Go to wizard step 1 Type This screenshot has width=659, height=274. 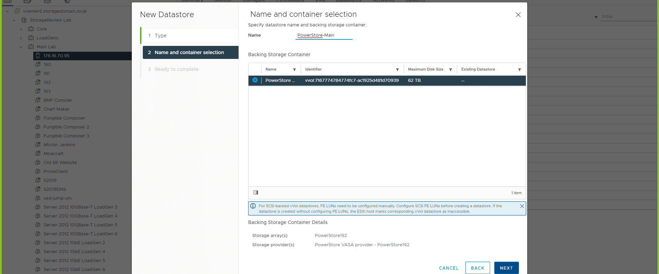pyautogui.click(x=190, y=36)
